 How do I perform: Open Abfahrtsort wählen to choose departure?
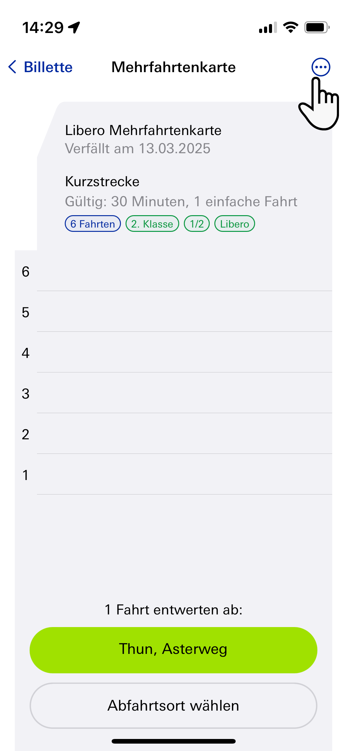tap(173, 705)
